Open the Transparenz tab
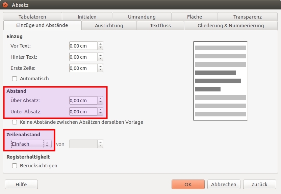281x194 pixels. pos(247,17)
